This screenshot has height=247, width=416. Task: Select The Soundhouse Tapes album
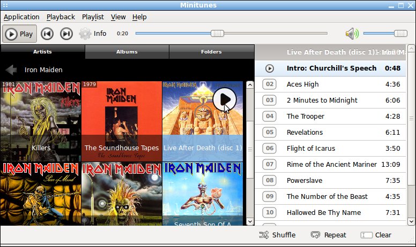[x=122, y=121]
